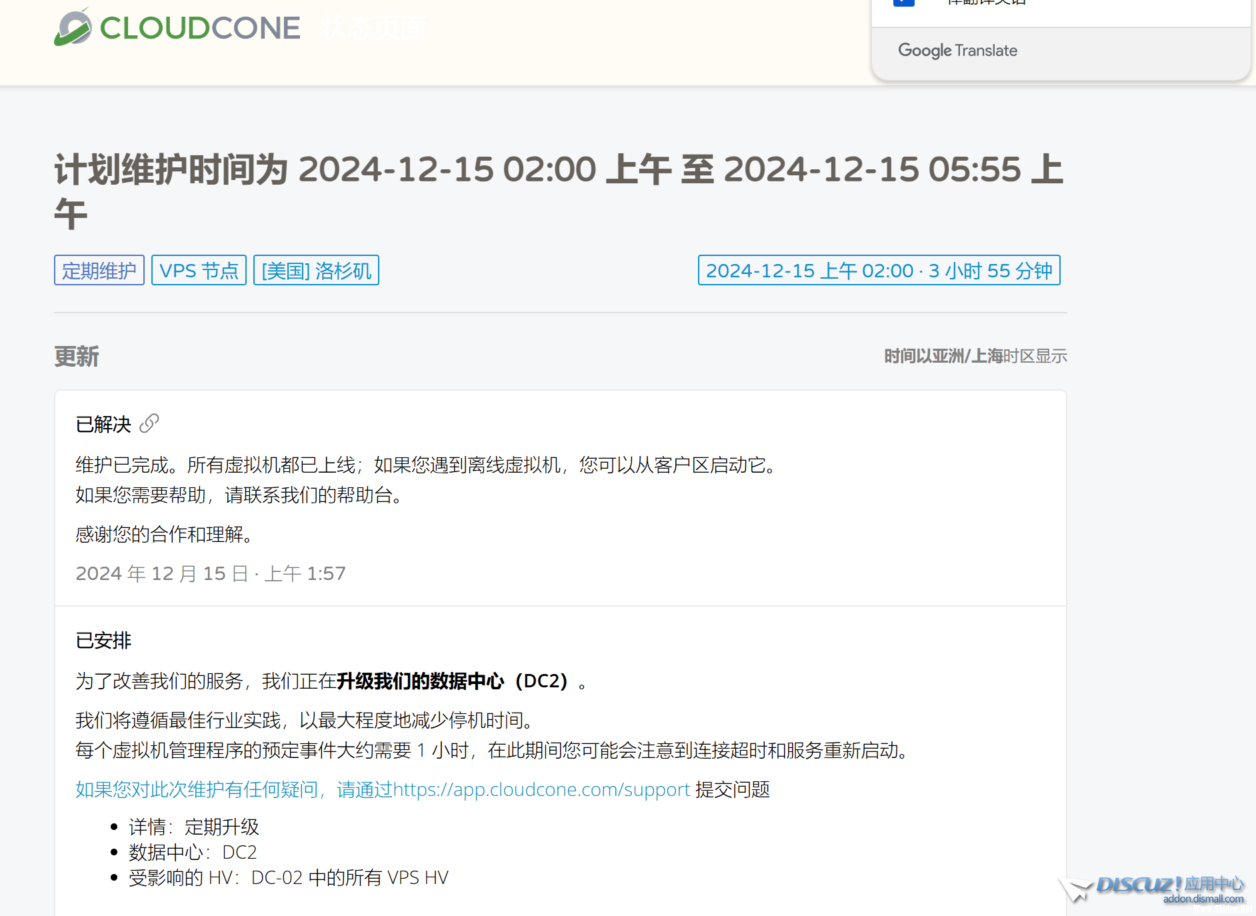Select the [美国] 洛杉矶 location tag

tap(316, 271)
